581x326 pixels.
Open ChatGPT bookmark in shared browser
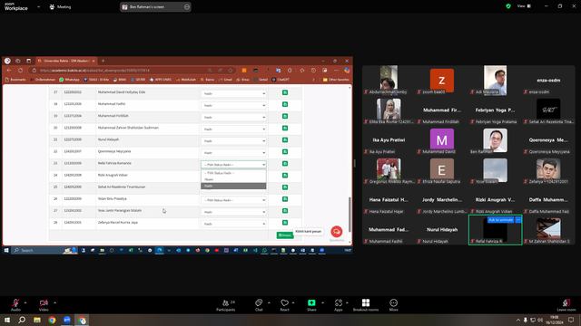point(281,80)
